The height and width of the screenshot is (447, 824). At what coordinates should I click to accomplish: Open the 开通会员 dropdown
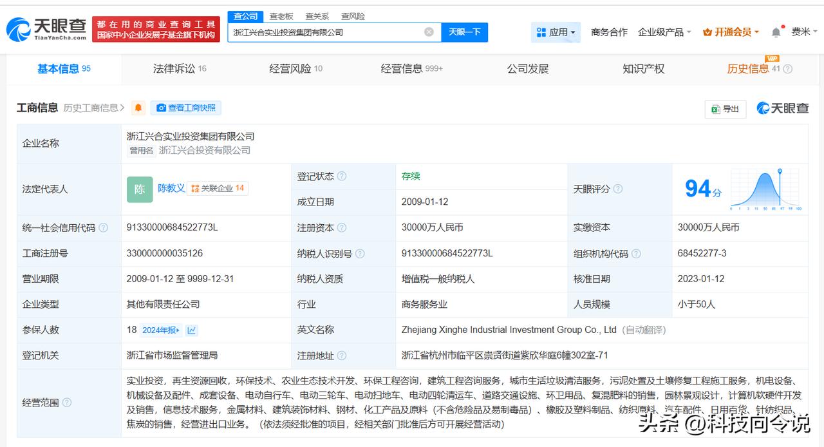[x=731, y=32]
